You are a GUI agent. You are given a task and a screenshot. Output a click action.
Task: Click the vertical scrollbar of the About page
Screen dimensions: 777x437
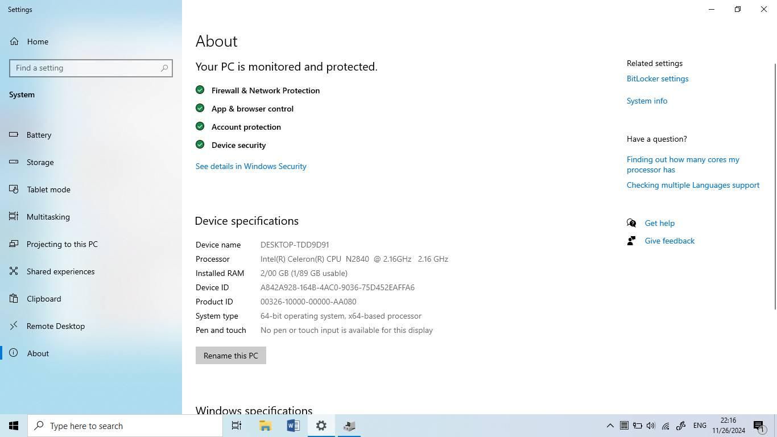point(775,185)
